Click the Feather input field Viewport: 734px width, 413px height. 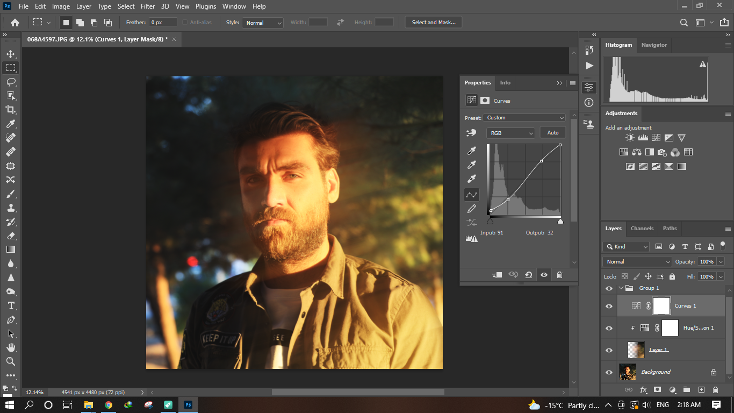[163, 23]
